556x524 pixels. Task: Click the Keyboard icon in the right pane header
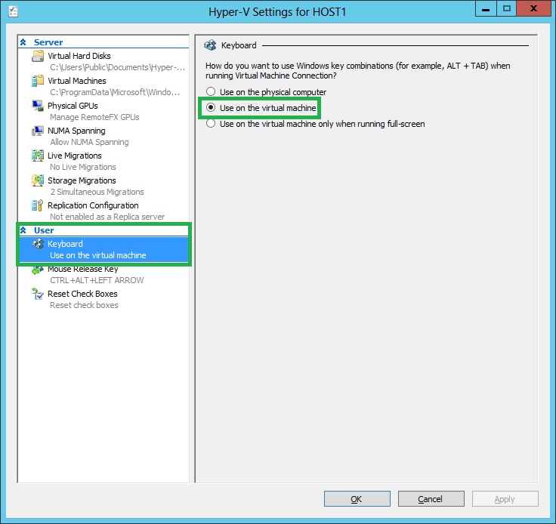(x=210, y=45)
